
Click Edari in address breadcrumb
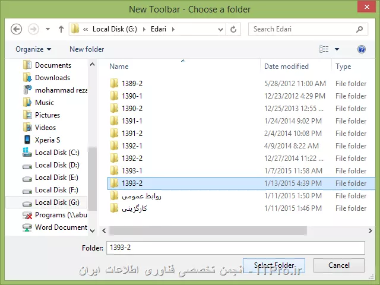pos(159,29)
